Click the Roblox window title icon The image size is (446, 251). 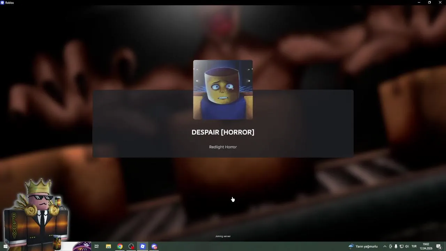(x=2, y=2)
